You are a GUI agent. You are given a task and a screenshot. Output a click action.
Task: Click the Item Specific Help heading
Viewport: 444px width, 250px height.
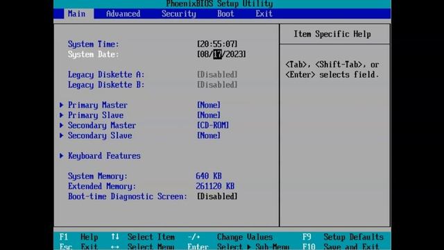(332, 34)
